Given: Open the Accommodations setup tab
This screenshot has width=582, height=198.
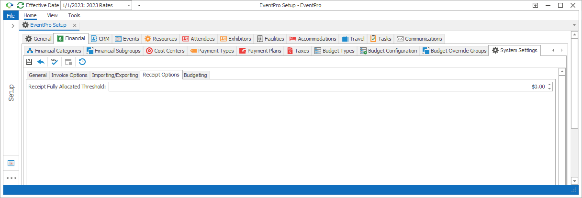Looking at the screenshot, I should pos(313,39).
